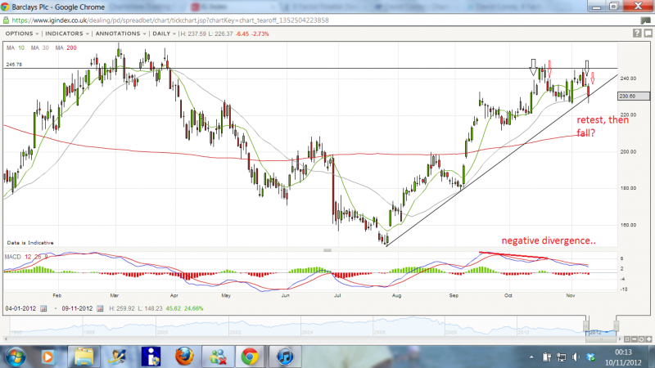Click the tear-off window icon beside help
This screenshot has height=368, width=655.
(646, 34)
